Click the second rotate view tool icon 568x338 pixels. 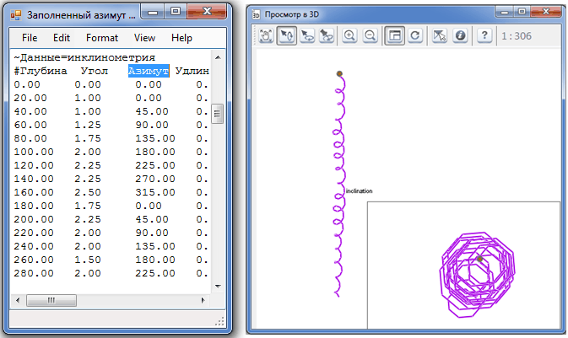[306, 35]
